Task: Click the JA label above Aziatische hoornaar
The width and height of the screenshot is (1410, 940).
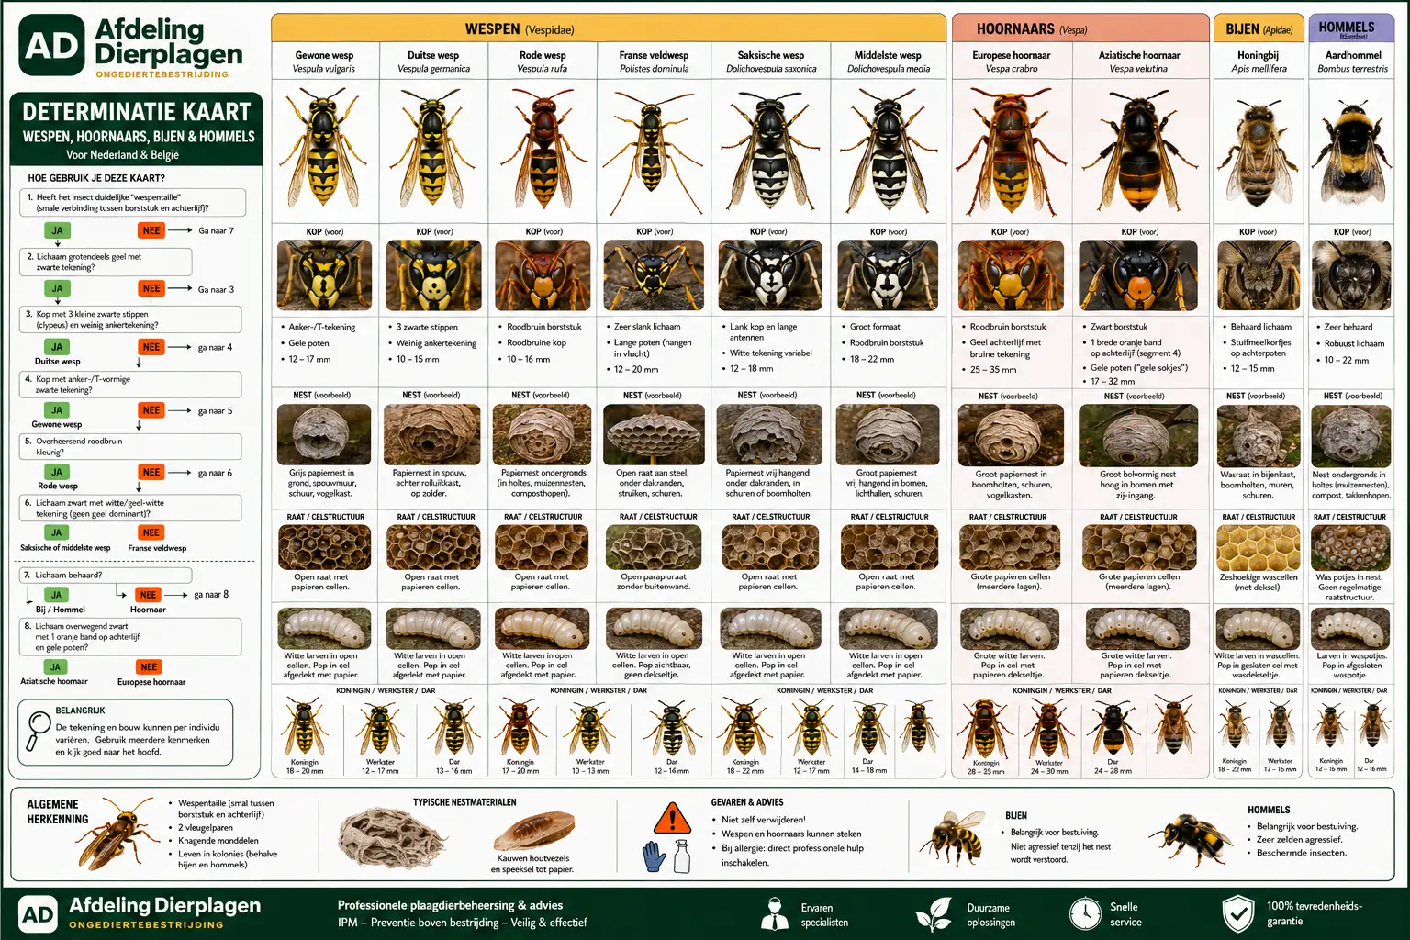Action: click(x=55, y=667)
